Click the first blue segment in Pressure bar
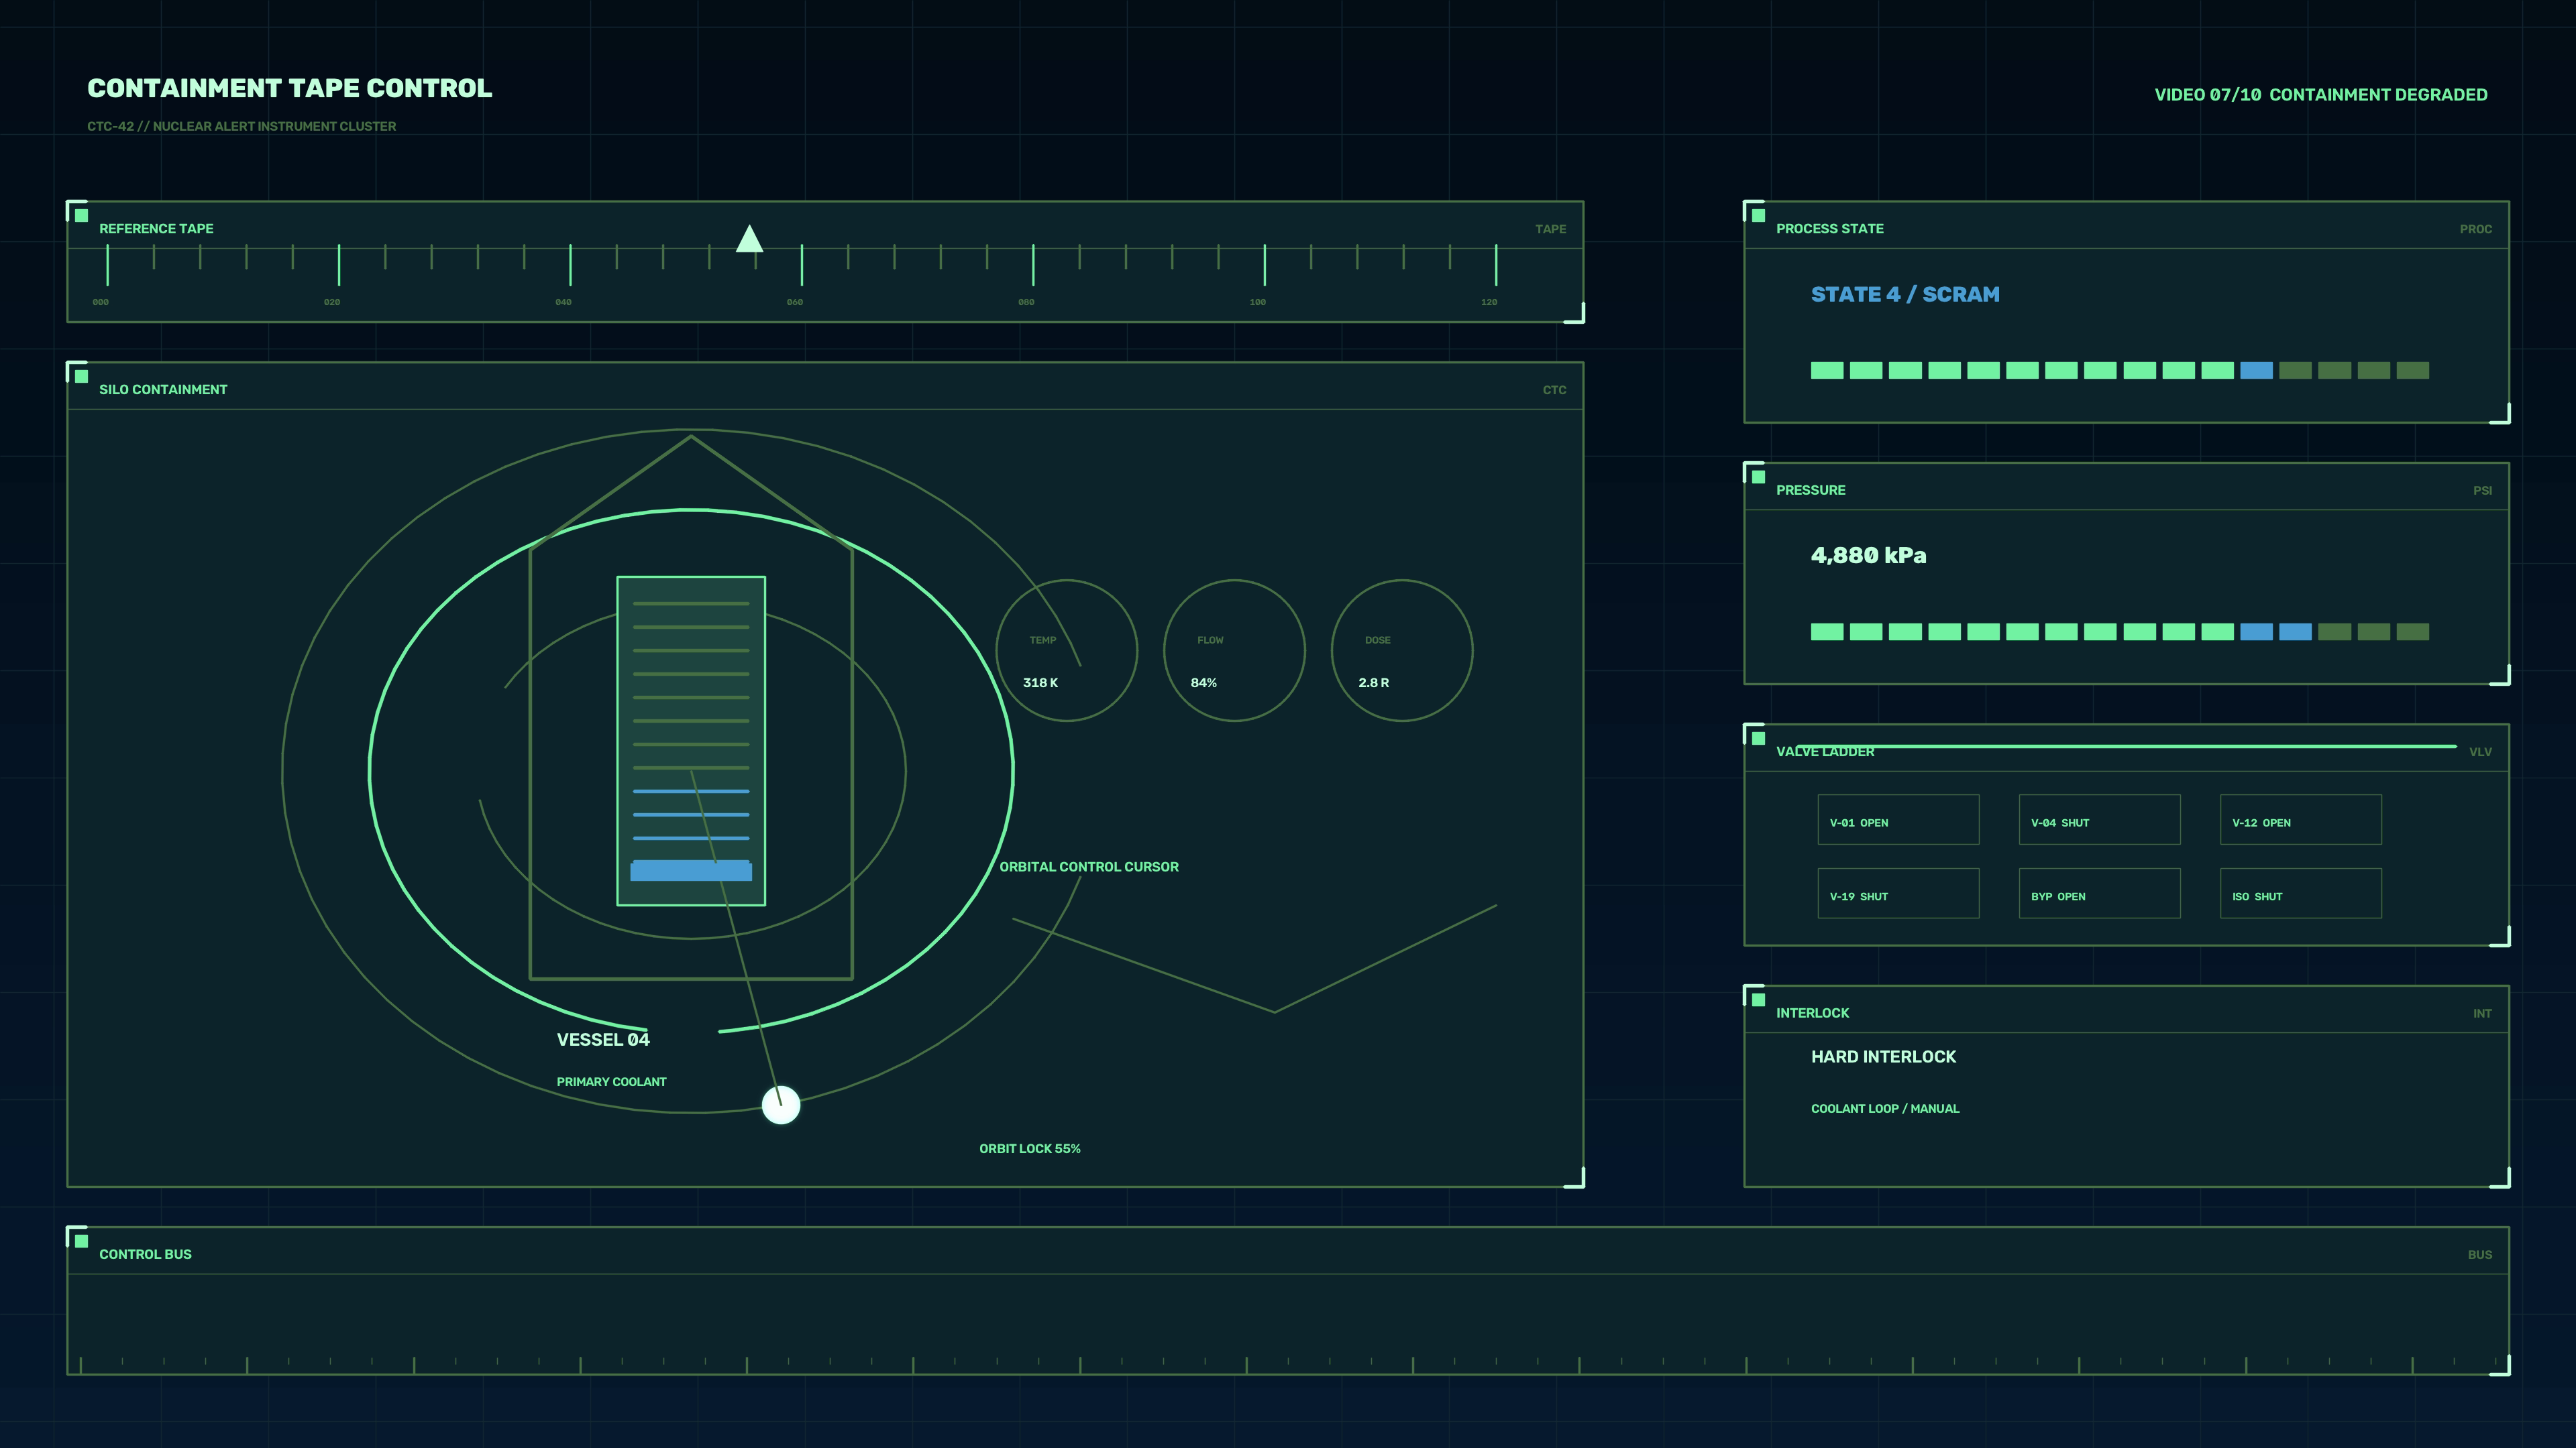 2256,631
